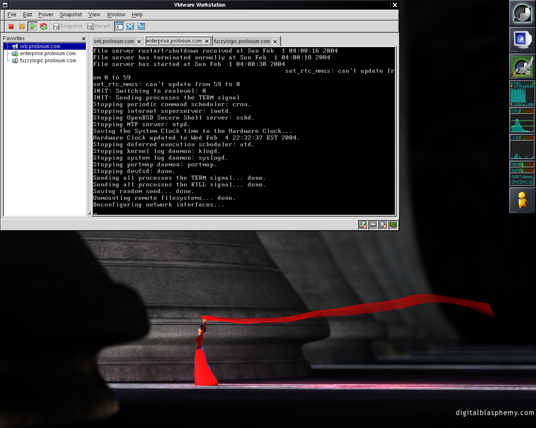Click the VMware Workstation title bar
This screenshot has width=536, height=428.
pyautogui.click(x=200, y=5)
